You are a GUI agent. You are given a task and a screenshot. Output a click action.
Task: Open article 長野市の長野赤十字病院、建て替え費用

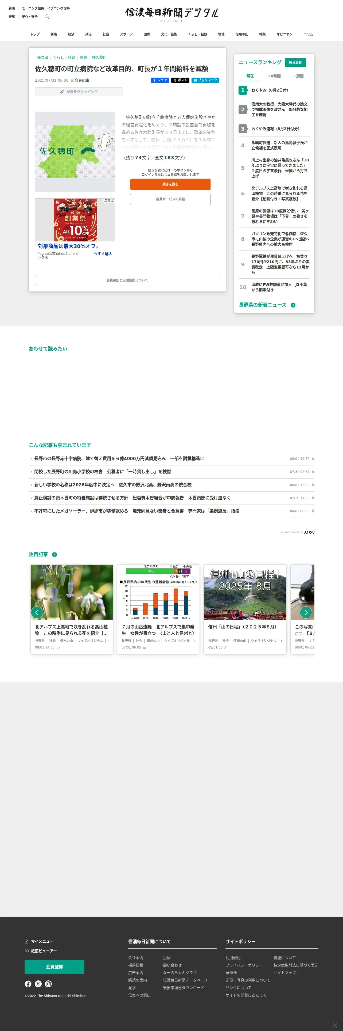pos(119,459)
